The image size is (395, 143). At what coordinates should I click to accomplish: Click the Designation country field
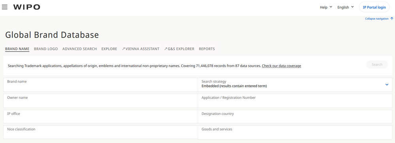[295, 116]
